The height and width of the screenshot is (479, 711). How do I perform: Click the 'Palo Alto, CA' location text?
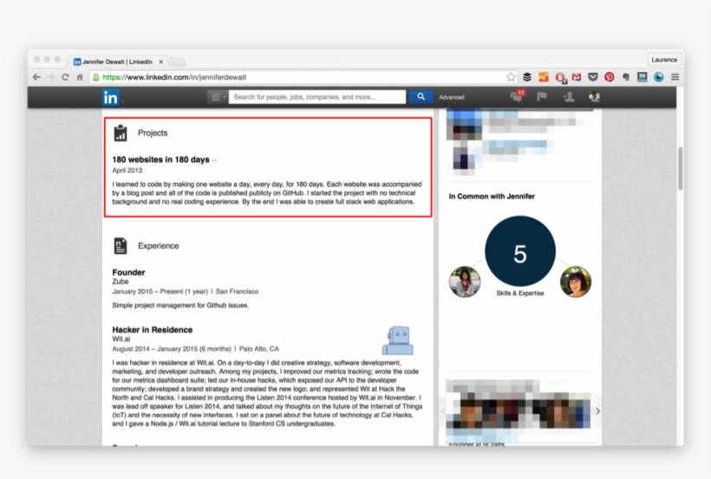(x=259, y=349)
